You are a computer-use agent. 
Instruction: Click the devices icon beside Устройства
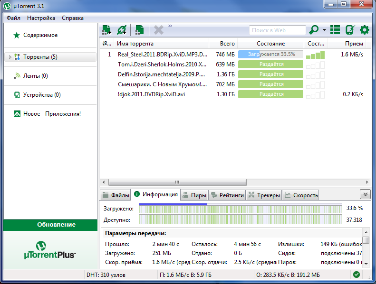pos(17,95)
